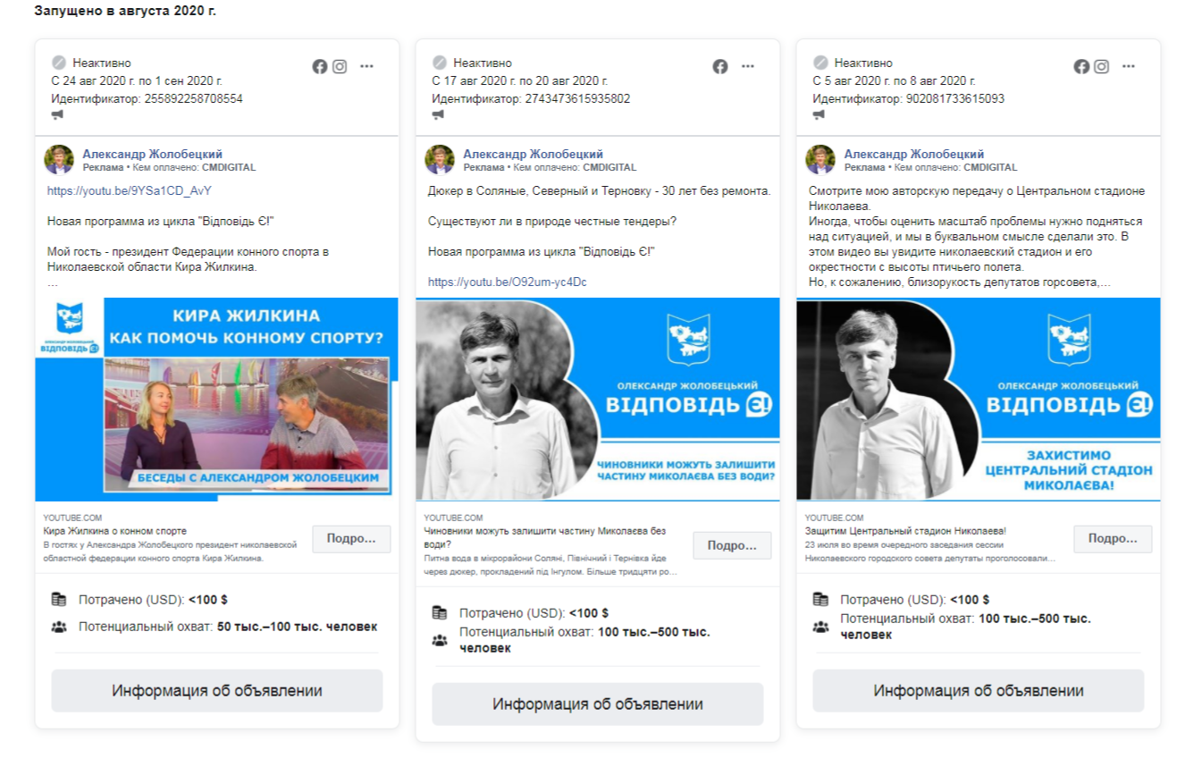1185x758 pixels.
Task: Click Instagram icon on first ad card
Action: click(x=340, y=66)
